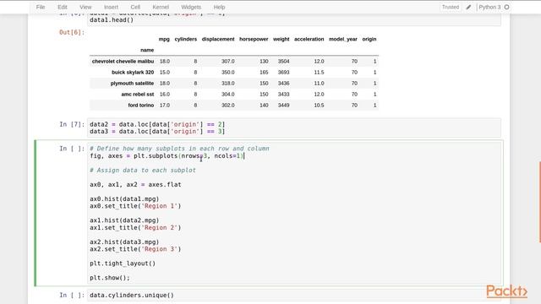Image resolution: width=541 pixels, height=304 pixels.
Task: Select the chevrolet chevelle malibu row label
Action: pyautogui.click(x=123, y=61)
